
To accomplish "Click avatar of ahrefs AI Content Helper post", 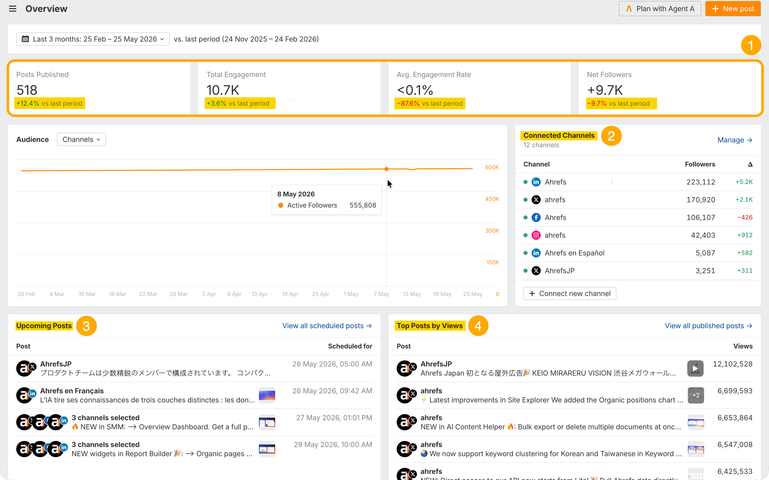I will point(406,422).
